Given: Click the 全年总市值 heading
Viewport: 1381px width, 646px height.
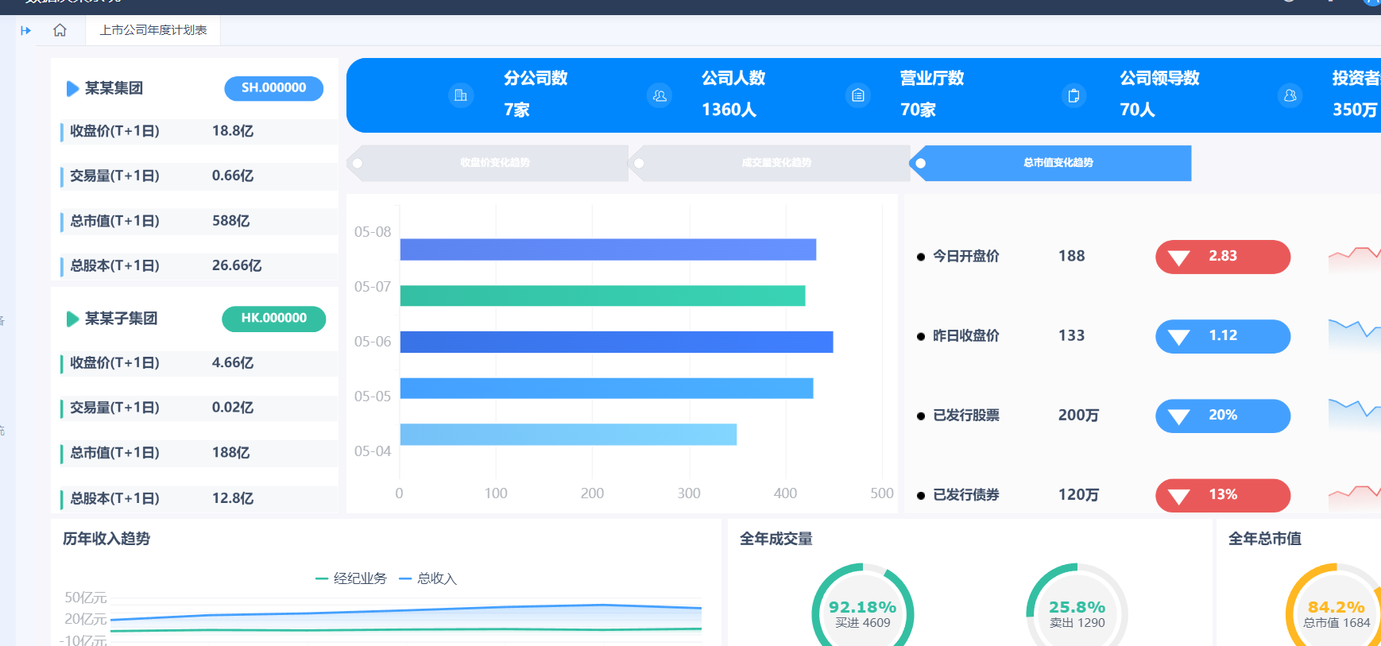Looking at the screenshot, I should pos(1265,539).
